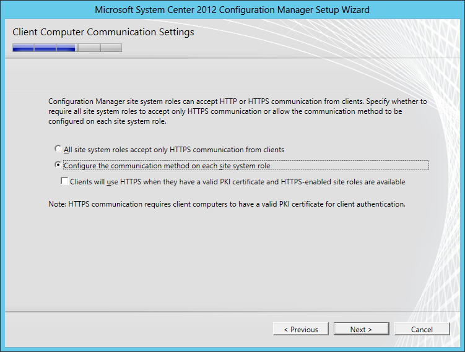Screen dimensions: 465x352
Task: Click the fourth empty progress bar segment
Action: pos(89,48)
